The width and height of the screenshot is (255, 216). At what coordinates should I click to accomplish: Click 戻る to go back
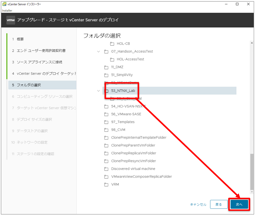219,204
